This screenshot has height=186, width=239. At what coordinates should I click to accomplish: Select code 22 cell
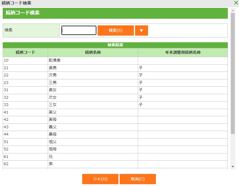pyautogui.click(x=25, y=75)
